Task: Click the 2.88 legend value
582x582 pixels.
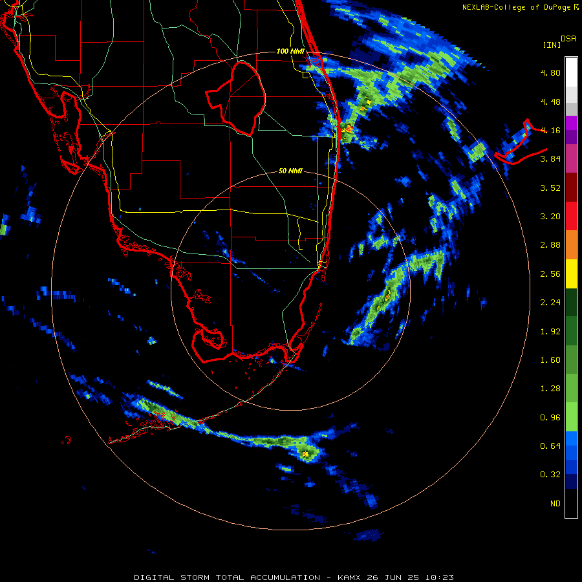Action: (x=550, y=245)
